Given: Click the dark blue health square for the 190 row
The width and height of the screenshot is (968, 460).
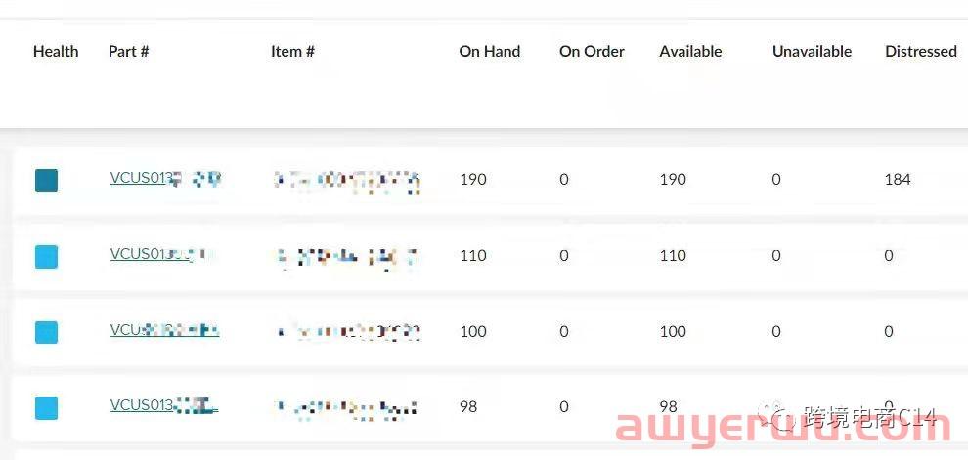Looking at the screenshot, I should pos(46,181).
